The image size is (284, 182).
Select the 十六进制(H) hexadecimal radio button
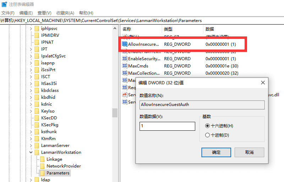(207, 126)
